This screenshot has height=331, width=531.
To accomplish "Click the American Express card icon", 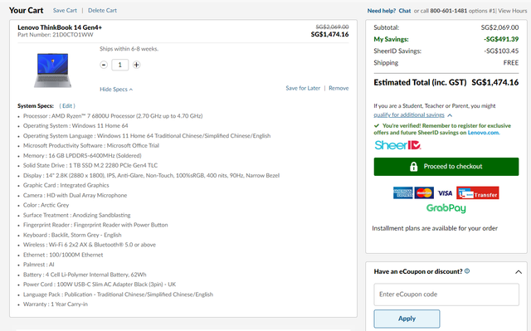I will pos(402,193).
